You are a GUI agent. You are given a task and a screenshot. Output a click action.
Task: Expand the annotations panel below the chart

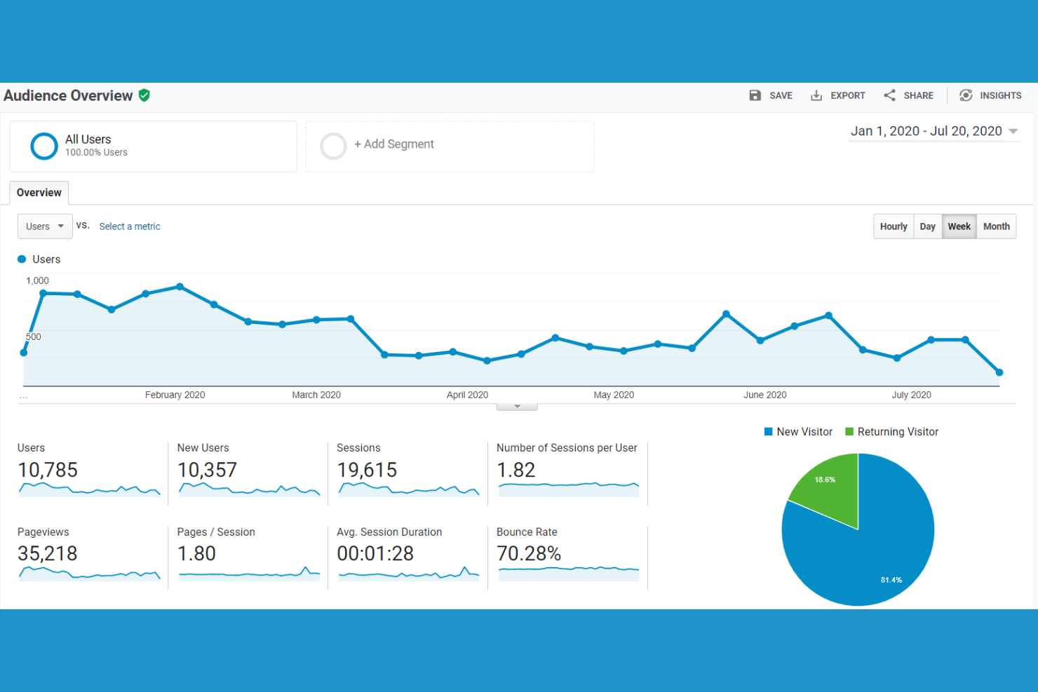pos(517,405)
